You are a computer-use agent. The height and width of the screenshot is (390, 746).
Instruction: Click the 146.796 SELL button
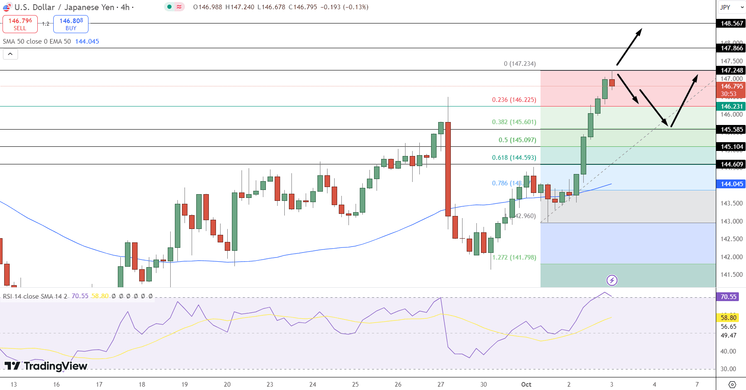[20, 24]
